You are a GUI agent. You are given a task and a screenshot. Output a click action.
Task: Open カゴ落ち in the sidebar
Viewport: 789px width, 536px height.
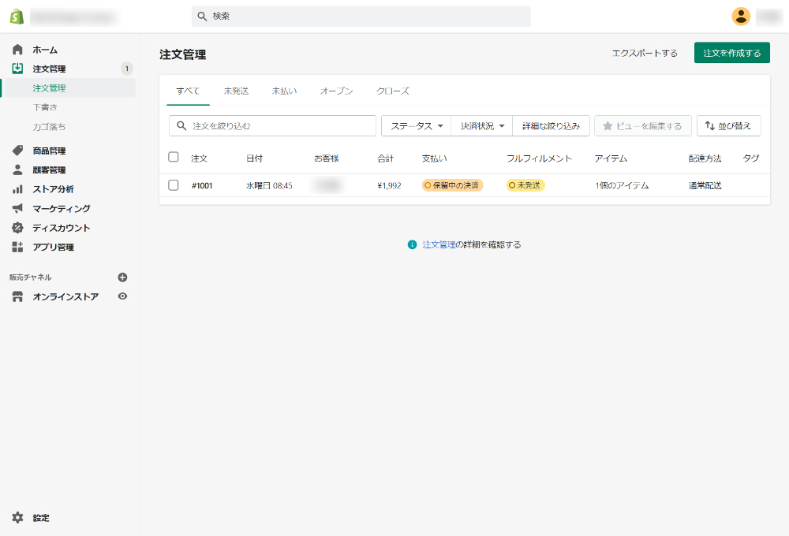49,127
